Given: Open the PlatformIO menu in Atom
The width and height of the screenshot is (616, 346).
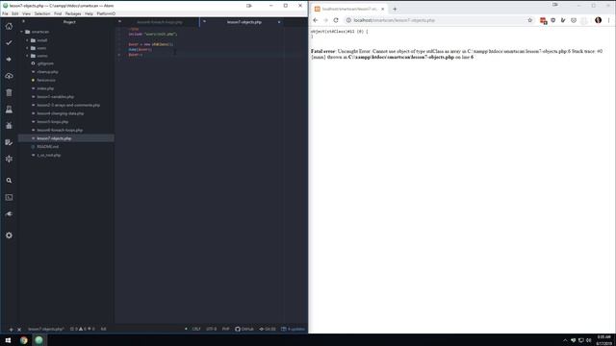Looking at the screenshot, I should pos(106,13).
